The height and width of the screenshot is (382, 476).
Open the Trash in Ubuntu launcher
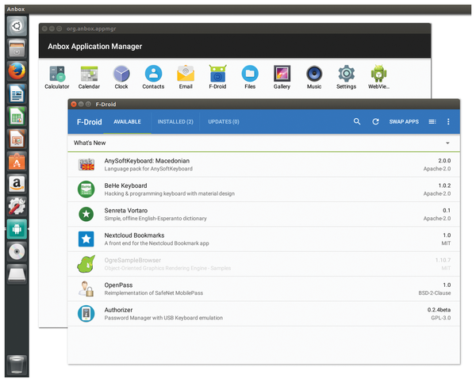pyautogui.click(x=17, y=365)
